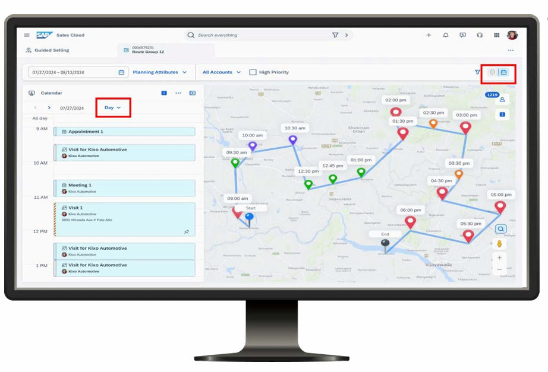Click the person icon on the map

[x=502, y=100]
